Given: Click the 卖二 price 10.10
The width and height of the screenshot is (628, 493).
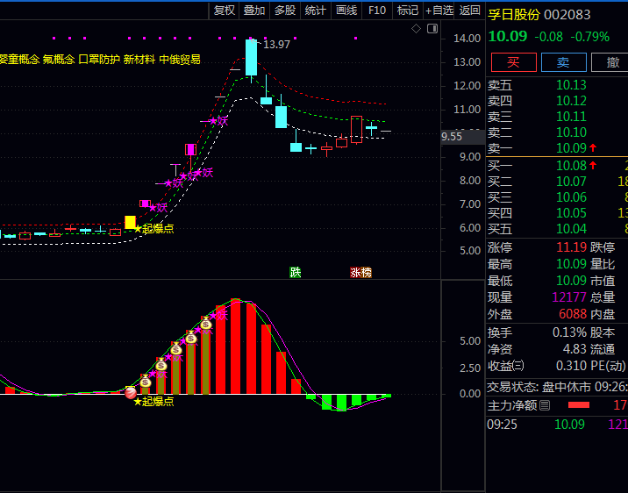Looking at the screenshot, I should [571, 132].
